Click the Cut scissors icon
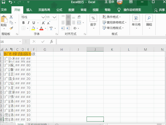This screenshot has width=166, height=125. point(11,17)
